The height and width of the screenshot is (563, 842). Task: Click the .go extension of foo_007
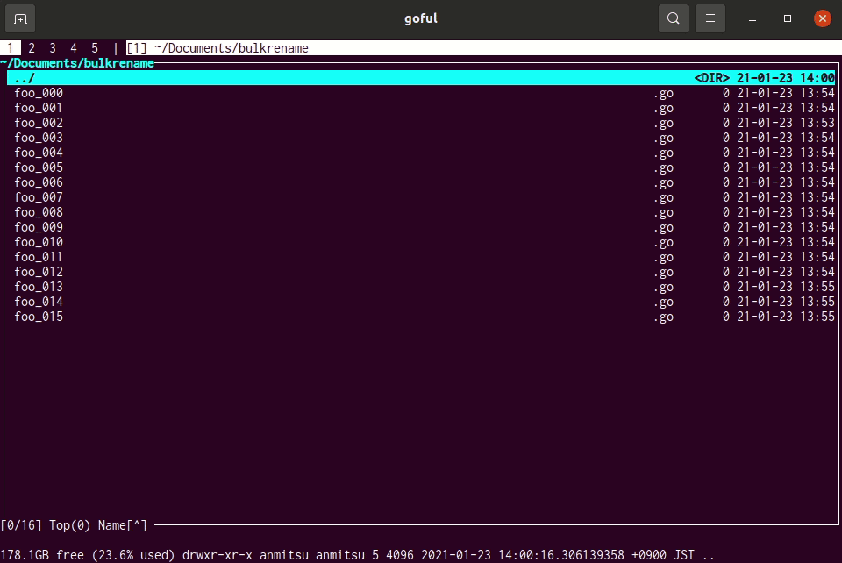663,197
